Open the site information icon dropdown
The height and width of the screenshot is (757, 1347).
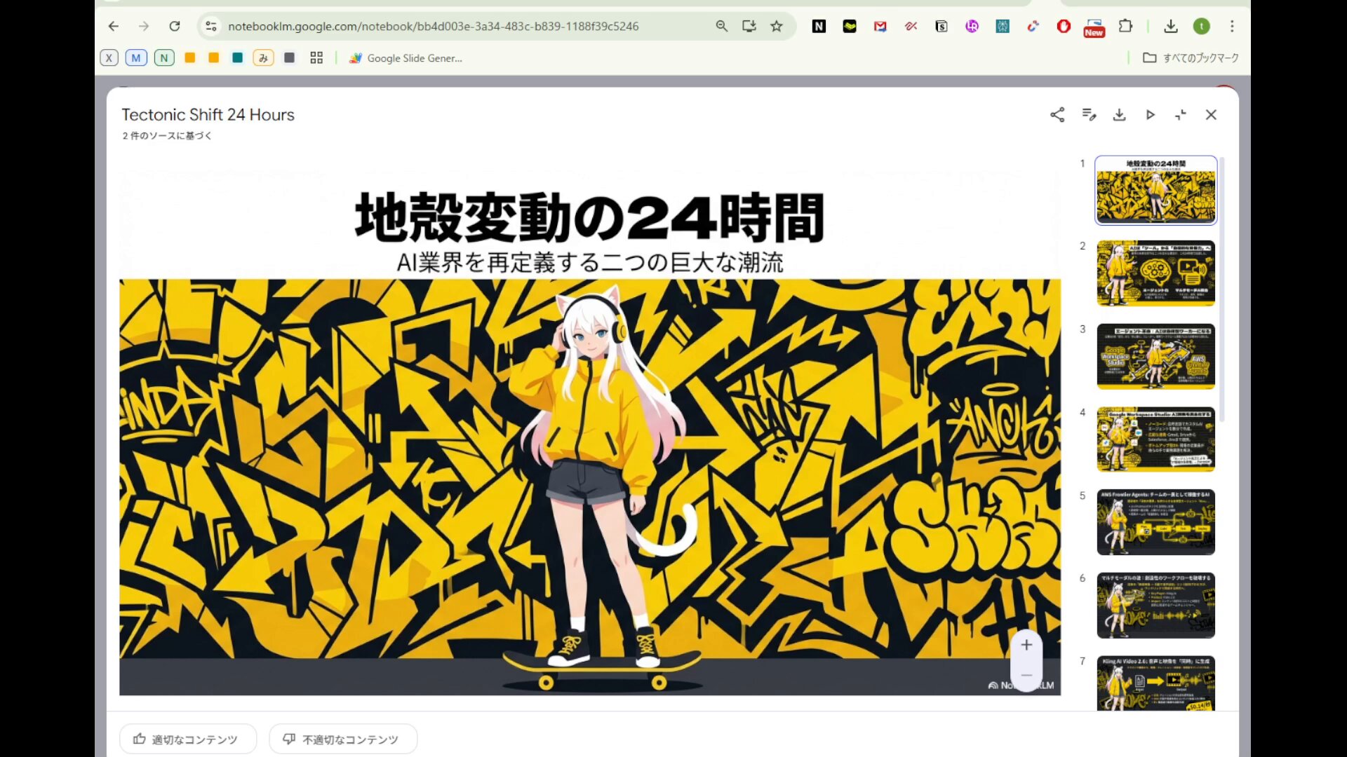pyautogui.click(x=210, y=26)
